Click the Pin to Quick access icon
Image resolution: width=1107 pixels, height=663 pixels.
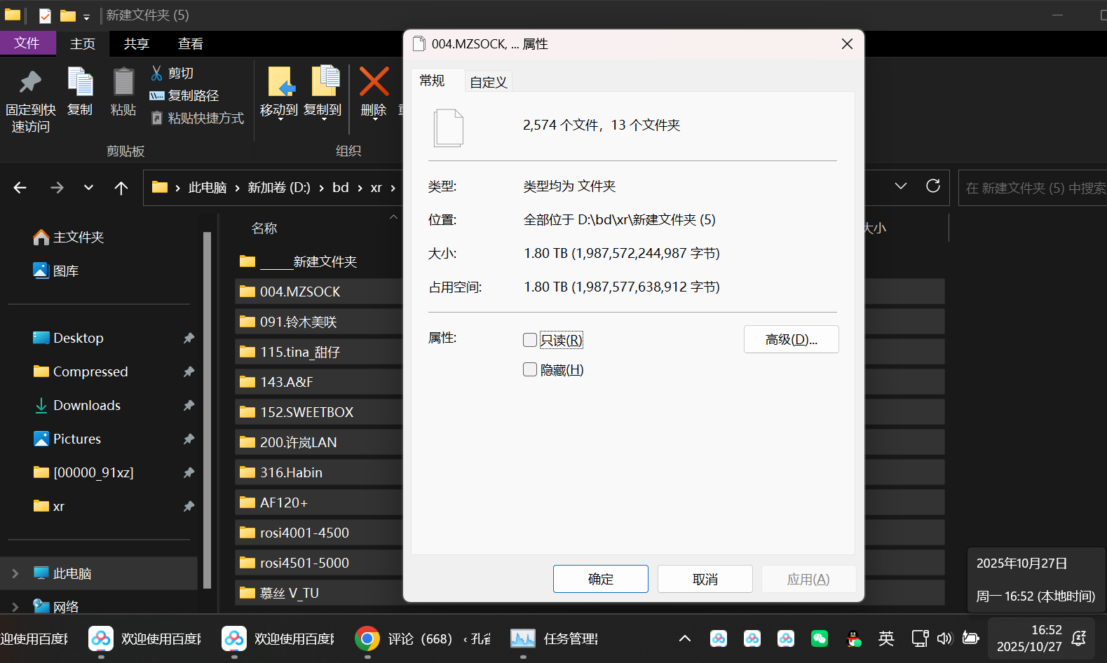click(30, 82)
